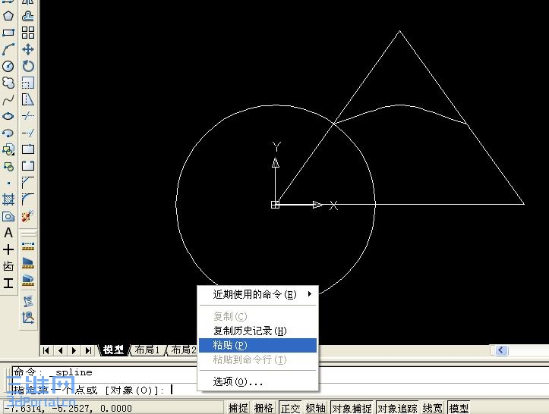The height and width of the screenshot is (414, 549).
Task: Select the Point draw tool
Action: click(8, 183)
